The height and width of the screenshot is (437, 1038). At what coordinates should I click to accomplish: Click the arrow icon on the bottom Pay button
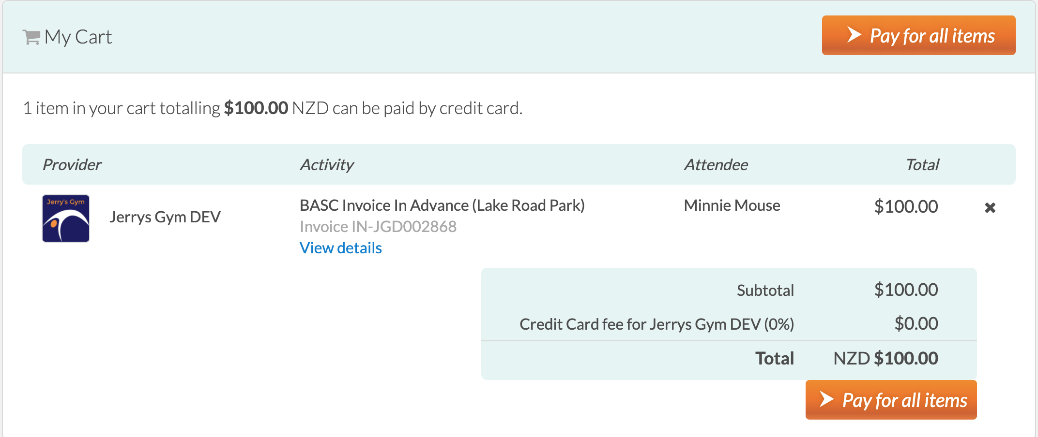[x=826, y=399]
